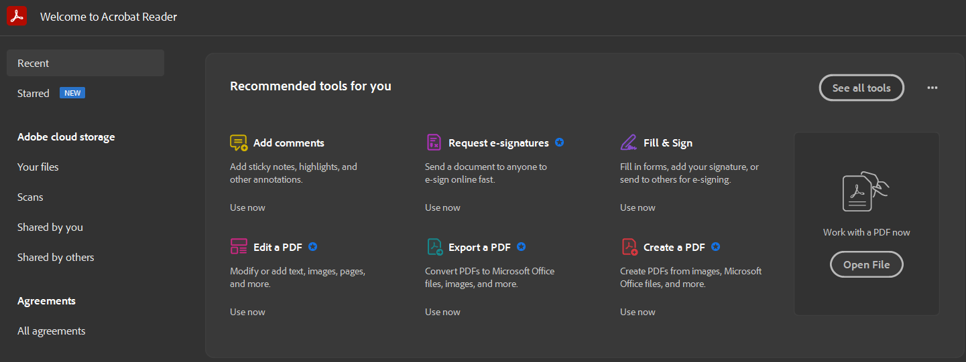Select Recent in the sidebar
Screen dimensions: 966x362
(34, 63)
